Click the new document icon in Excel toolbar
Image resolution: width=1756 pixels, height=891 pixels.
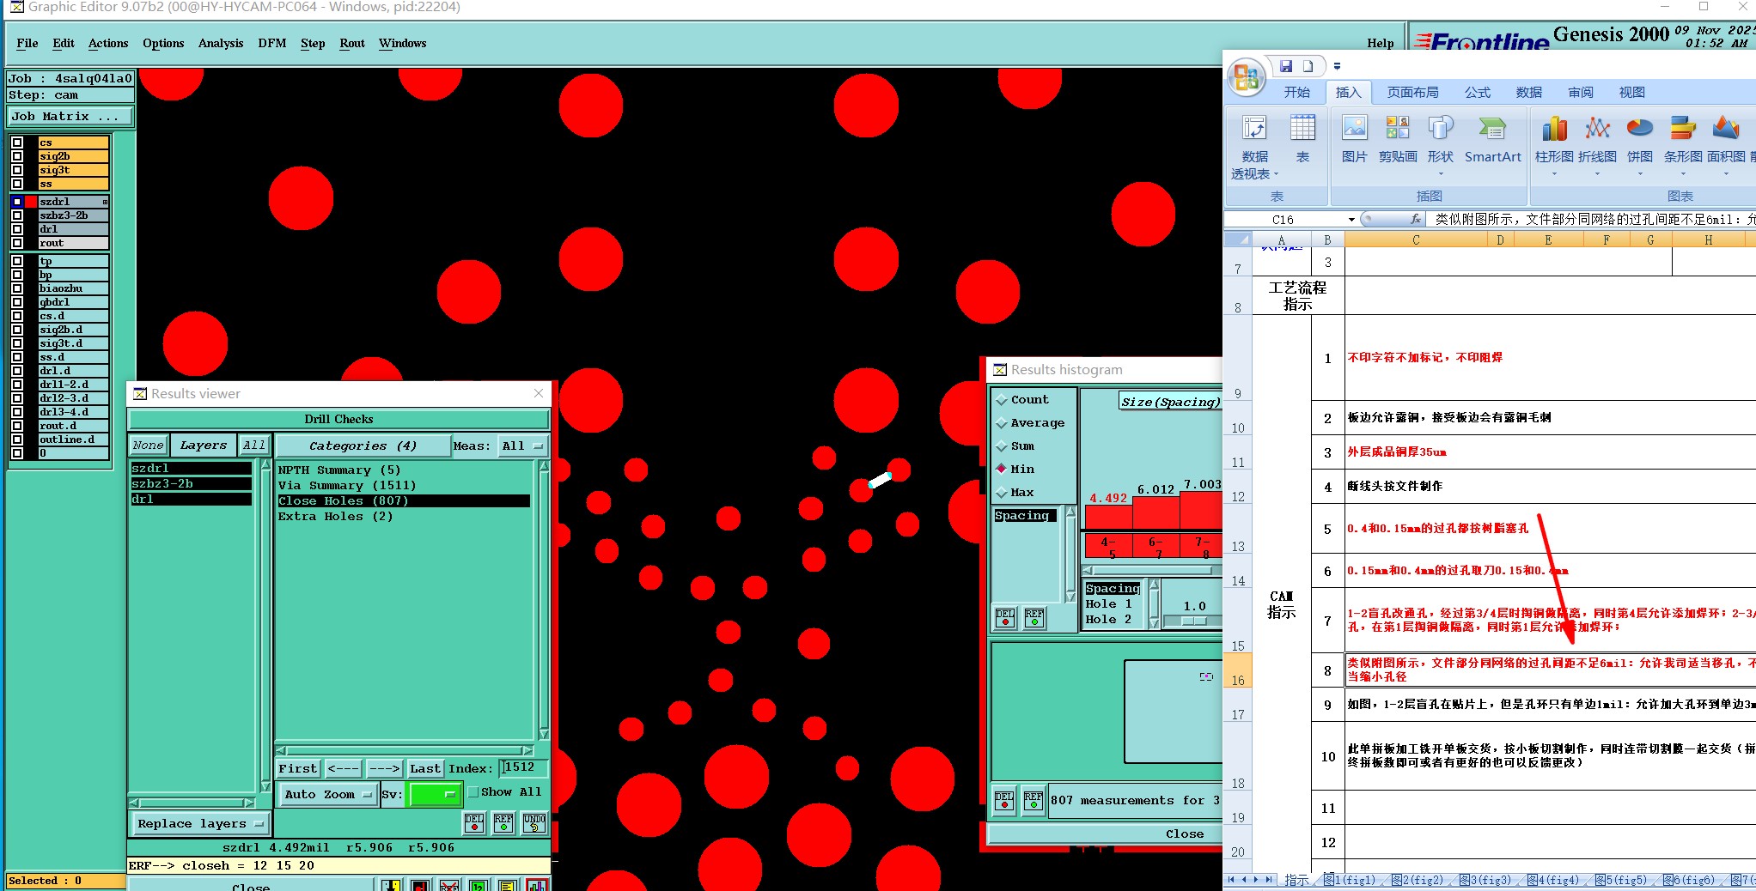coord(1308,66)
